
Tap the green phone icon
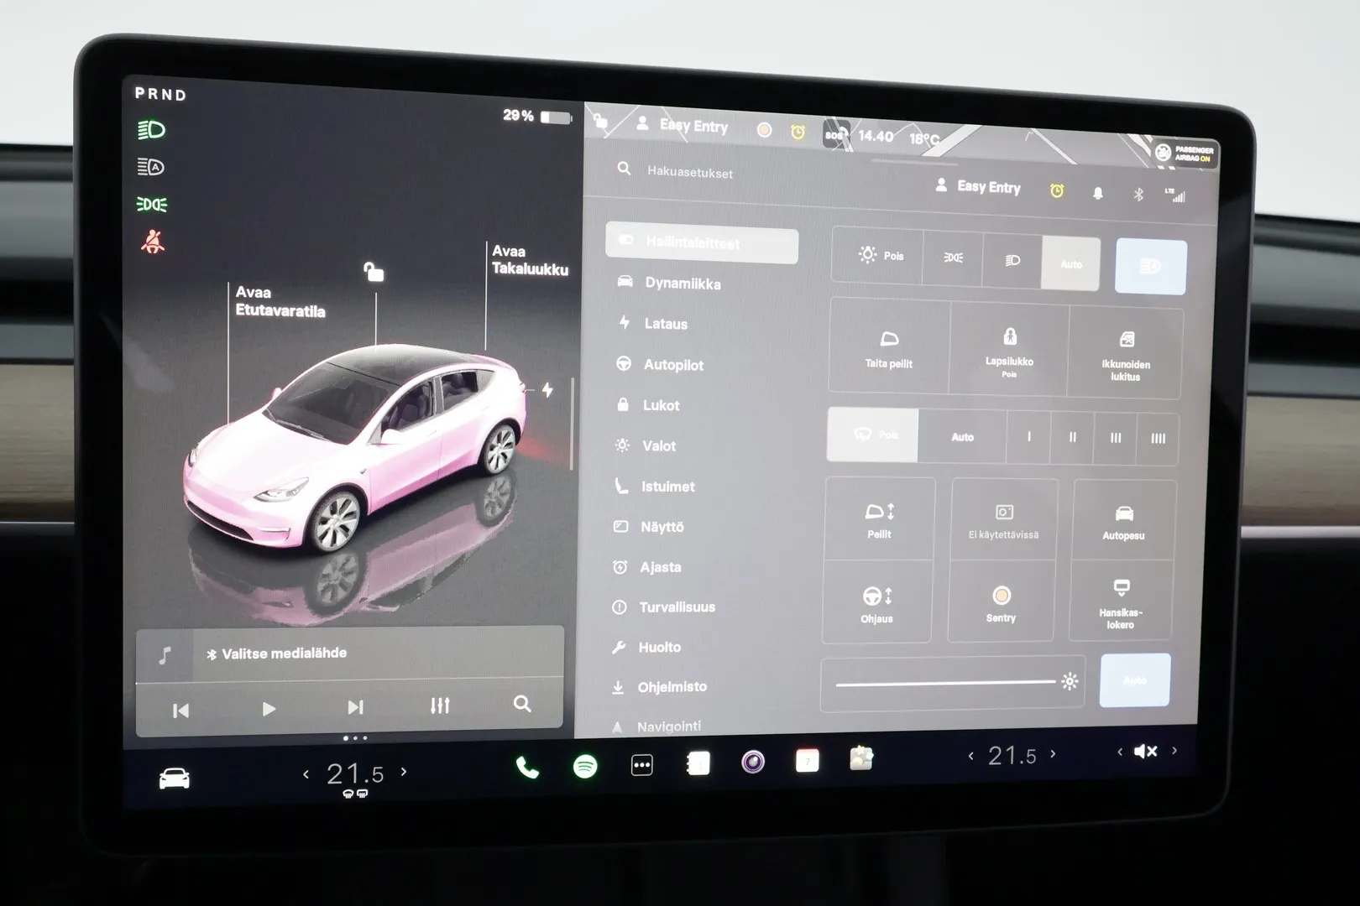pyautogui.click(x=527, y=768)
